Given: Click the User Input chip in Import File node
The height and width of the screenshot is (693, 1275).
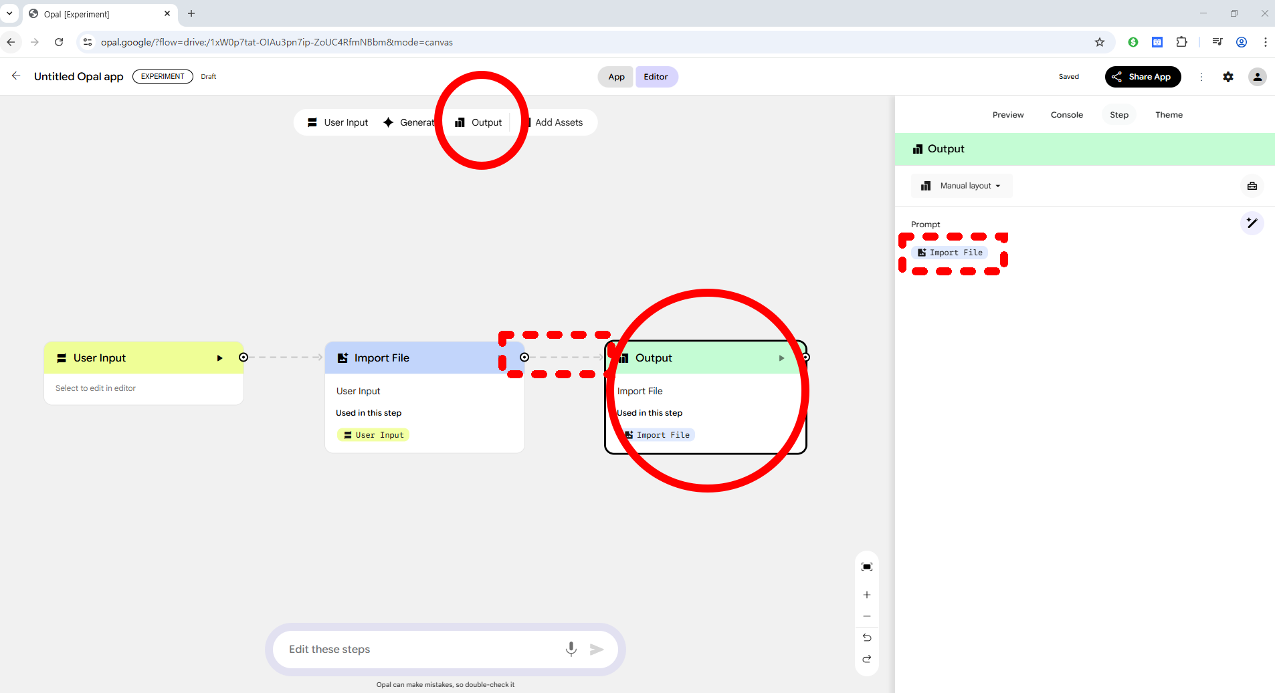Looking at the screenshot, I should click(373, 435).
